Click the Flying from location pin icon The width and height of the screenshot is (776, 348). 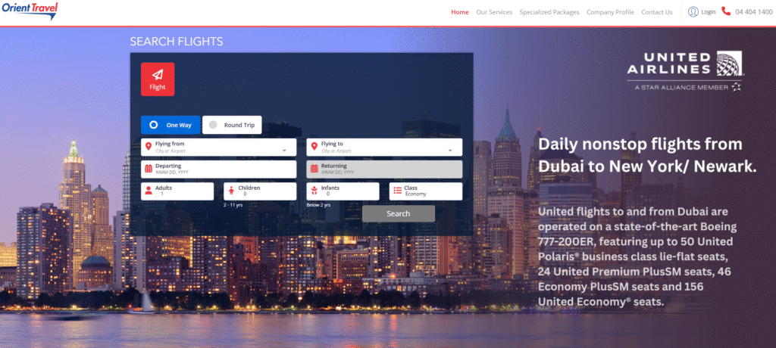[x=148, y=147]
